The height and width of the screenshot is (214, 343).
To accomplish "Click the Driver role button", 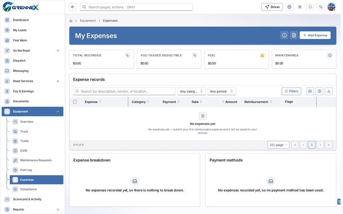I will coord(272,7).
